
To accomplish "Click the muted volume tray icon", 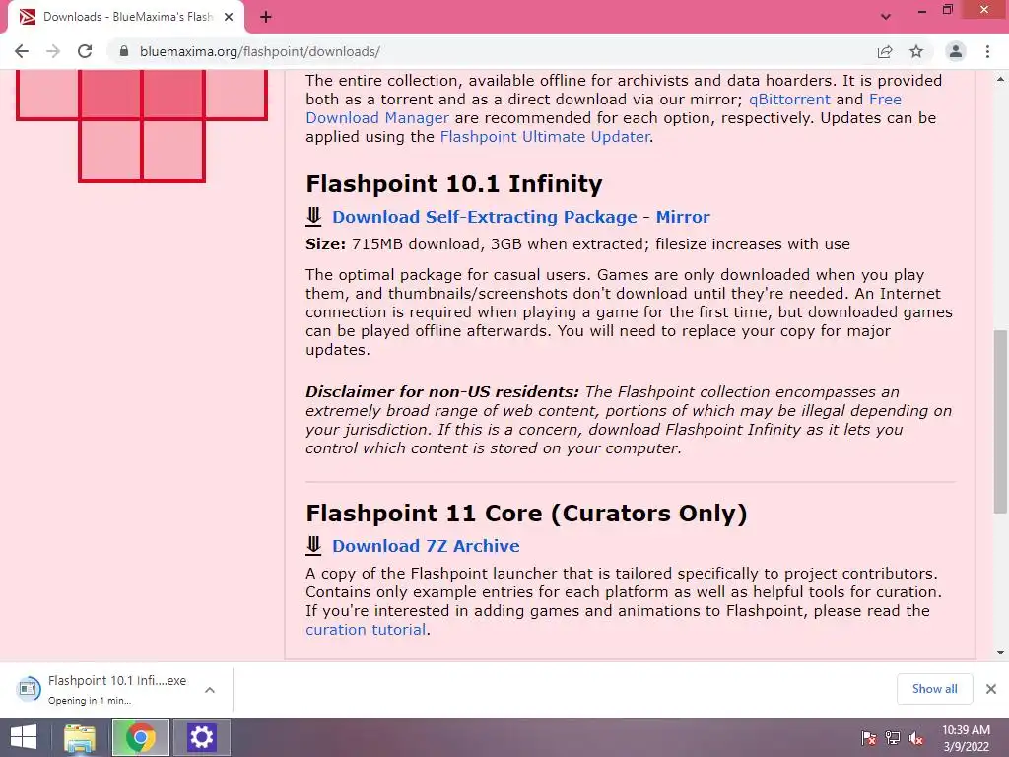I will [916, 738].
